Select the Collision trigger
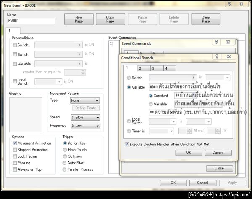 (65, 156)
